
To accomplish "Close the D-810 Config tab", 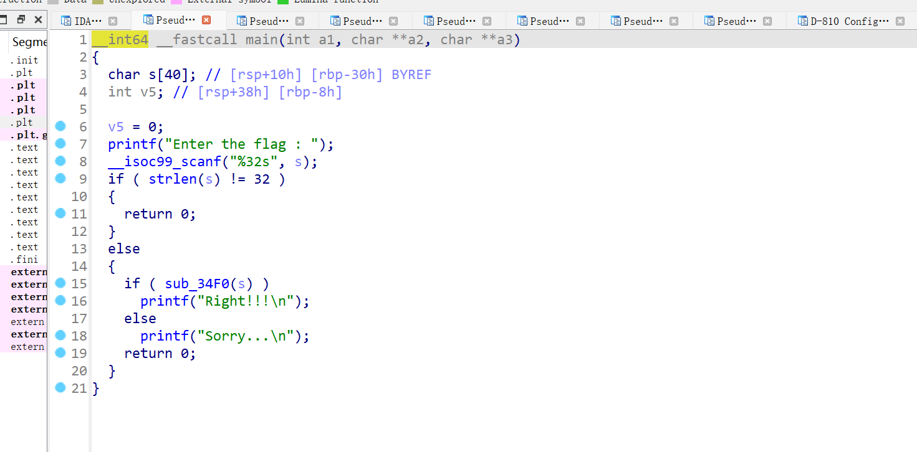I will point(900,21).
